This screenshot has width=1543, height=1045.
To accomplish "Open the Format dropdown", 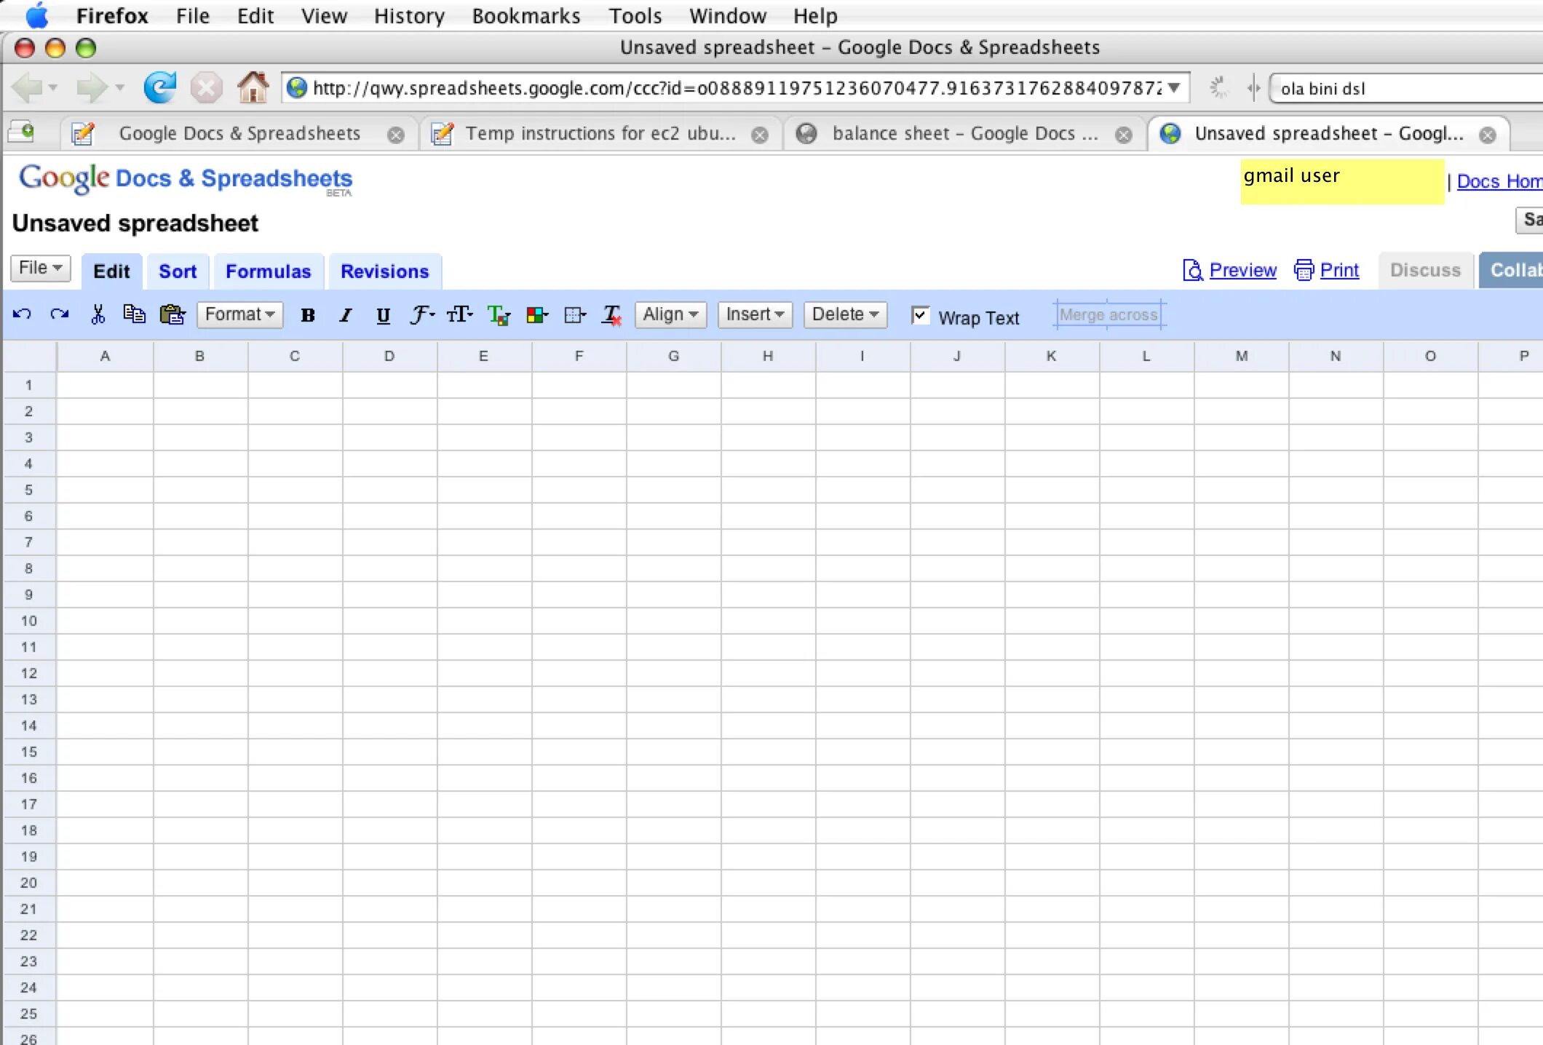I will (240, 314).
